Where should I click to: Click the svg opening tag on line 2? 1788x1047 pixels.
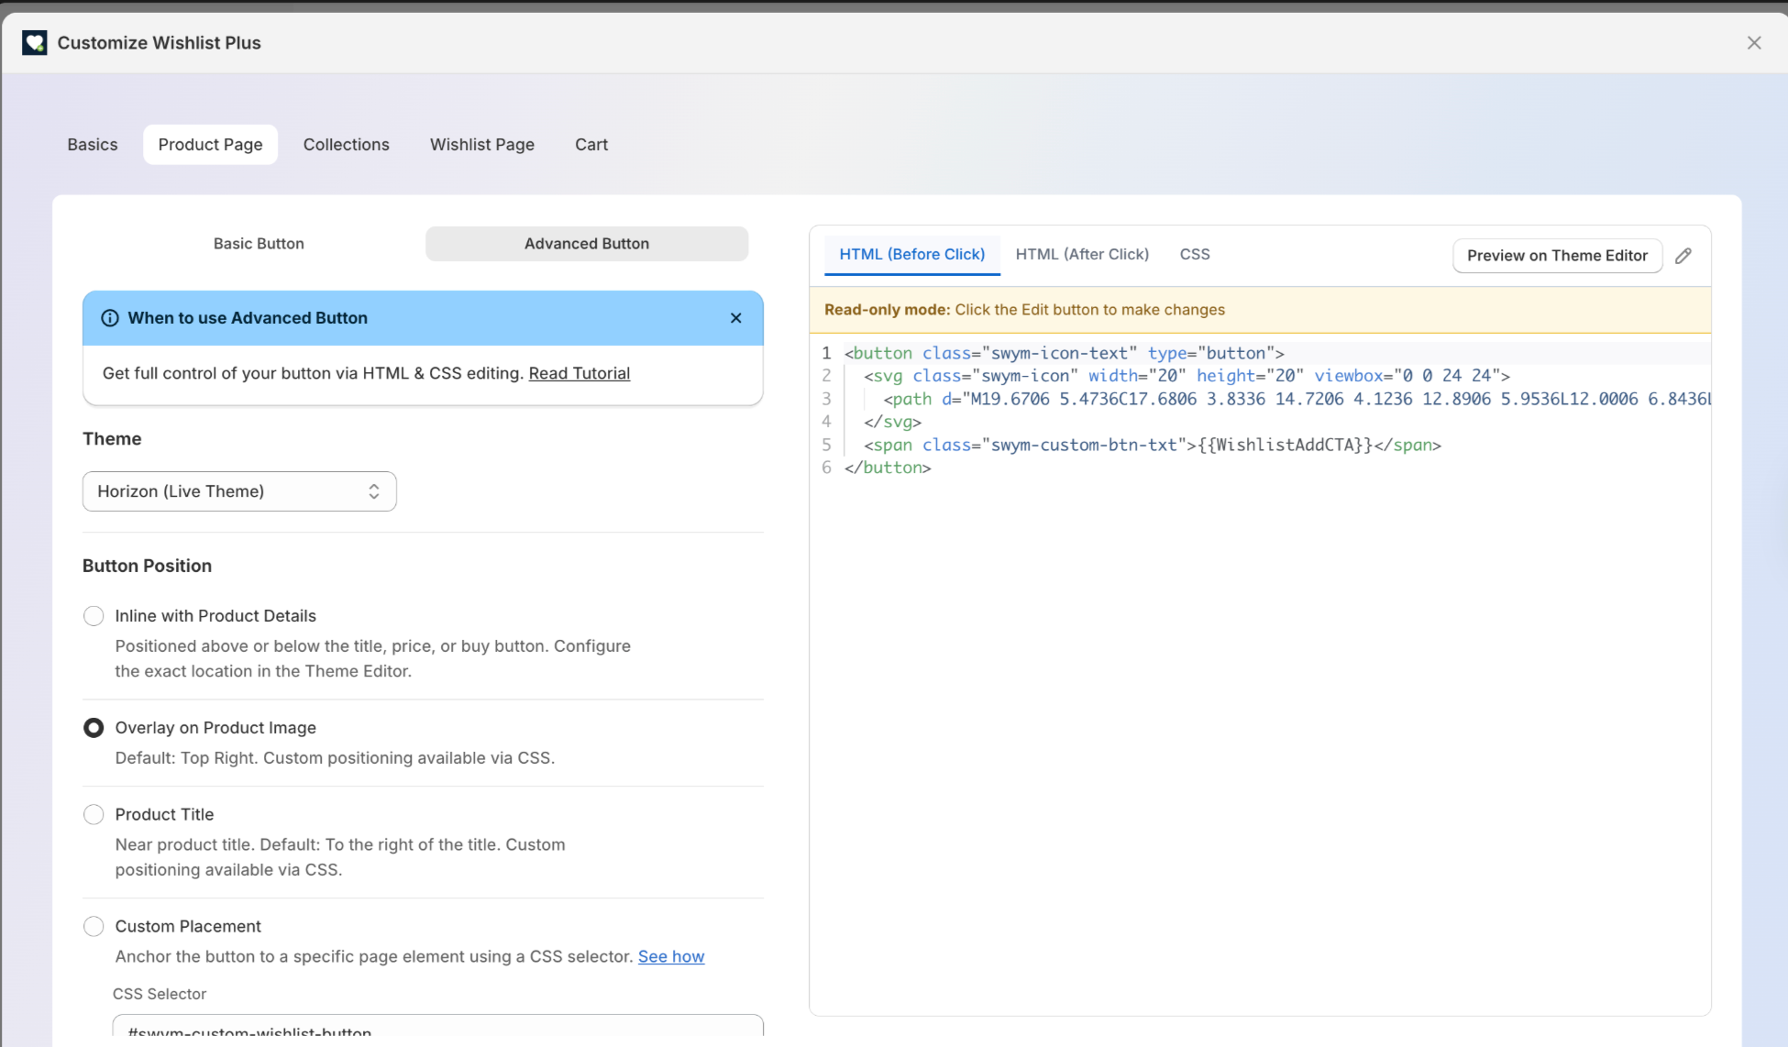click(1186, 376)
